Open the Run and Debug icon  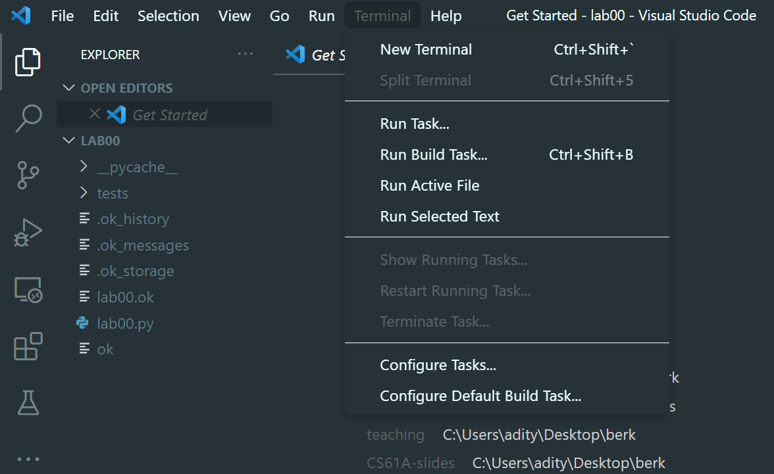28,232
